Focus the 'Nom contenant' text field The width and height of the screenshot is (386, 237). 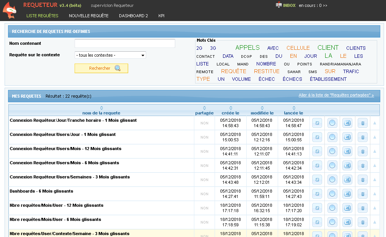point(125,43)
